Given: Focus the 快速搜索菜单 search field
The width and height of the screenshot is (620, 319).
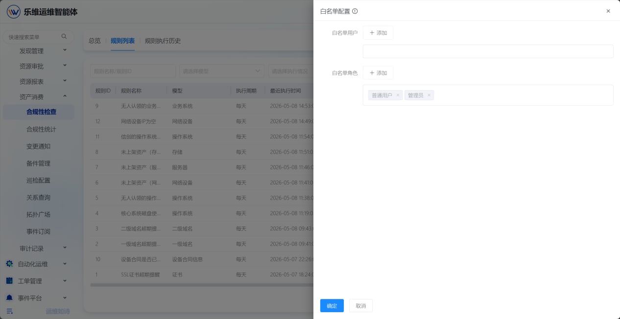Looking at the screenshot, I should (x=39, y=37).
